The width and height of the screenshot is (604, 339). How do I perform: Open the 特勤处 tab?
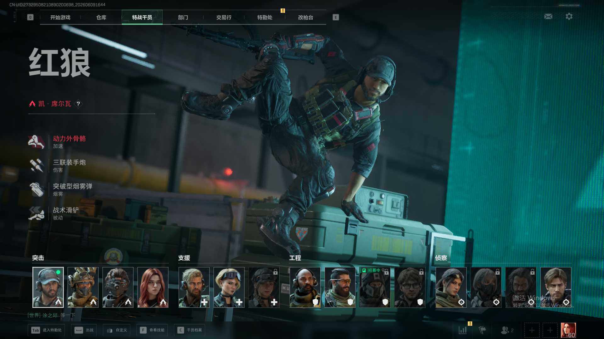click(x=265, y=17)
